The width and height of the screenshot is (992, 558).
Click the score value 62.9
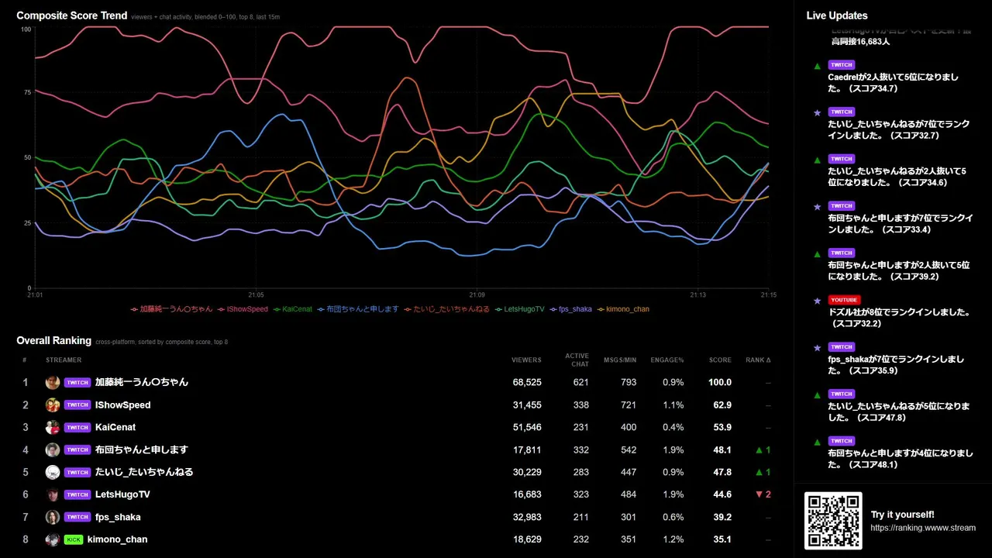coord(722,405)
